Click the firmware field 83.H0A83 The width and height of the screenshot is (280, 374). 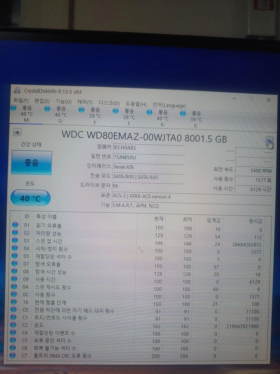pos(148,148)
